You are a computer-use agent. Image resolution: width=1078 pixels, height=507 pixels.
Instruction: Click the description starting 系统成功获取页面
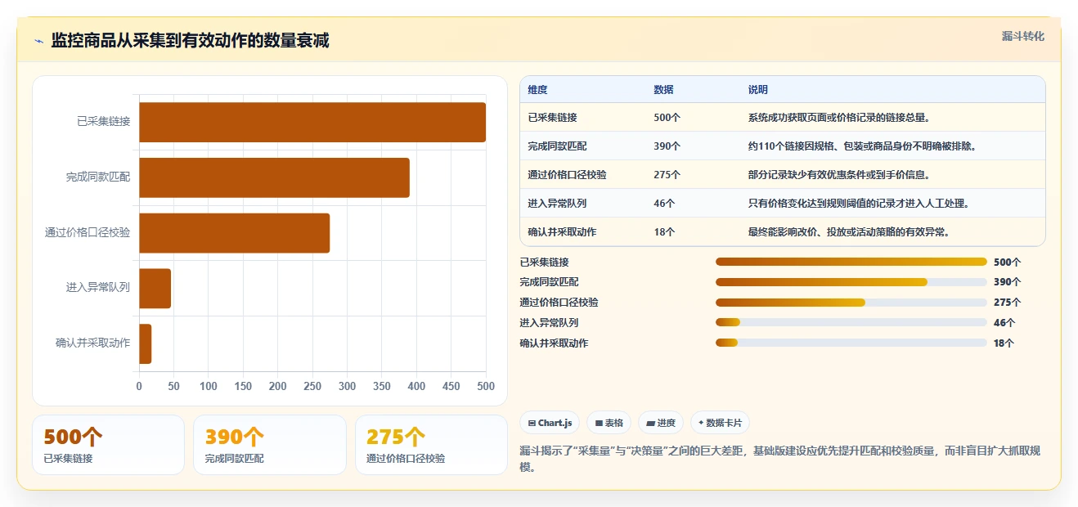point(839,118)
